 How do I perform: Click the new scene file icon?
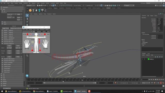point(38,5)
